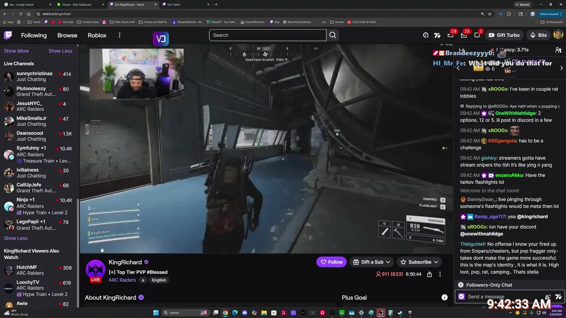The image size is (566, 318).
Task: Click the search magnifier button
Action: [333, 35]
